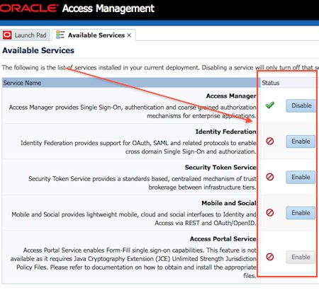The height and width of the screenshot is (295, 319).
Task: Switch to the Launch Pad tab
Action: (26, 35)
